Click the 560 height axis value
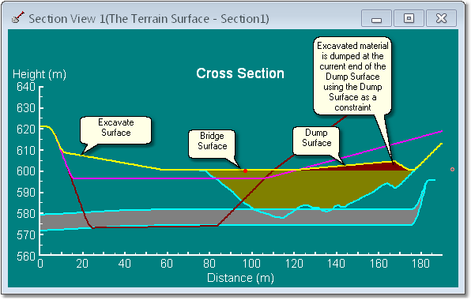Viewport: 471px width, 300px height. (x=26, y=257)
